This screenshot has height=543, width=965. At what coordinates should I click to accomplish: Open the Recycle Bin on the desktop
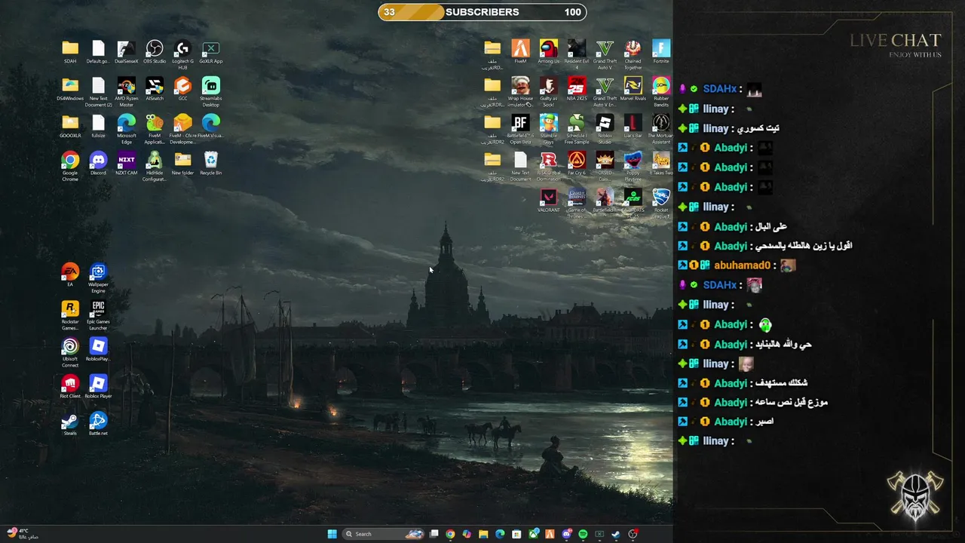(211, 163)
